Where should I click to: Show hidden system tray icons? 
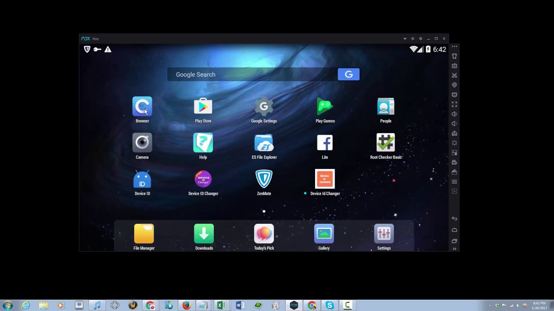tap(490, 305)
